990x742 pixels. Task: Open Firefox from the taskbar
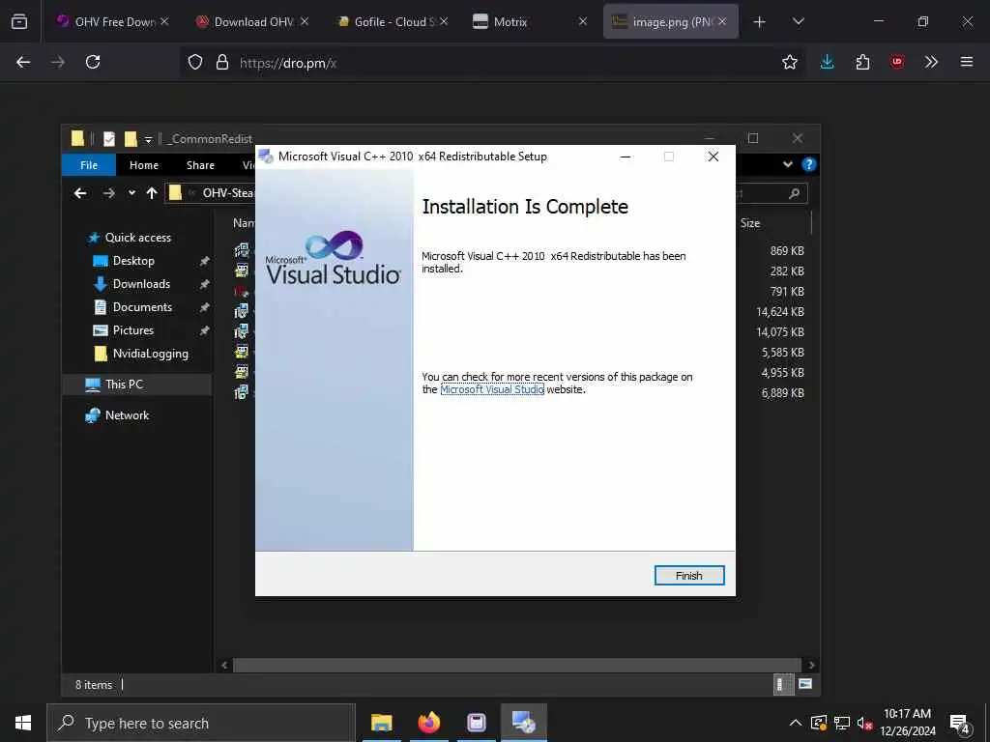[429, 723]
